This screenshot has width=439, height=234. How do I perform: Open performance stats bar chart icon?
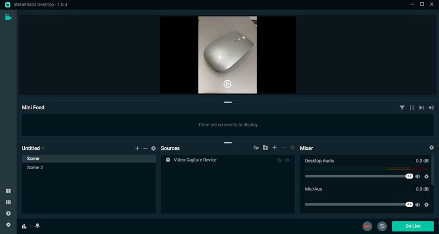click(x=24, y=226)
